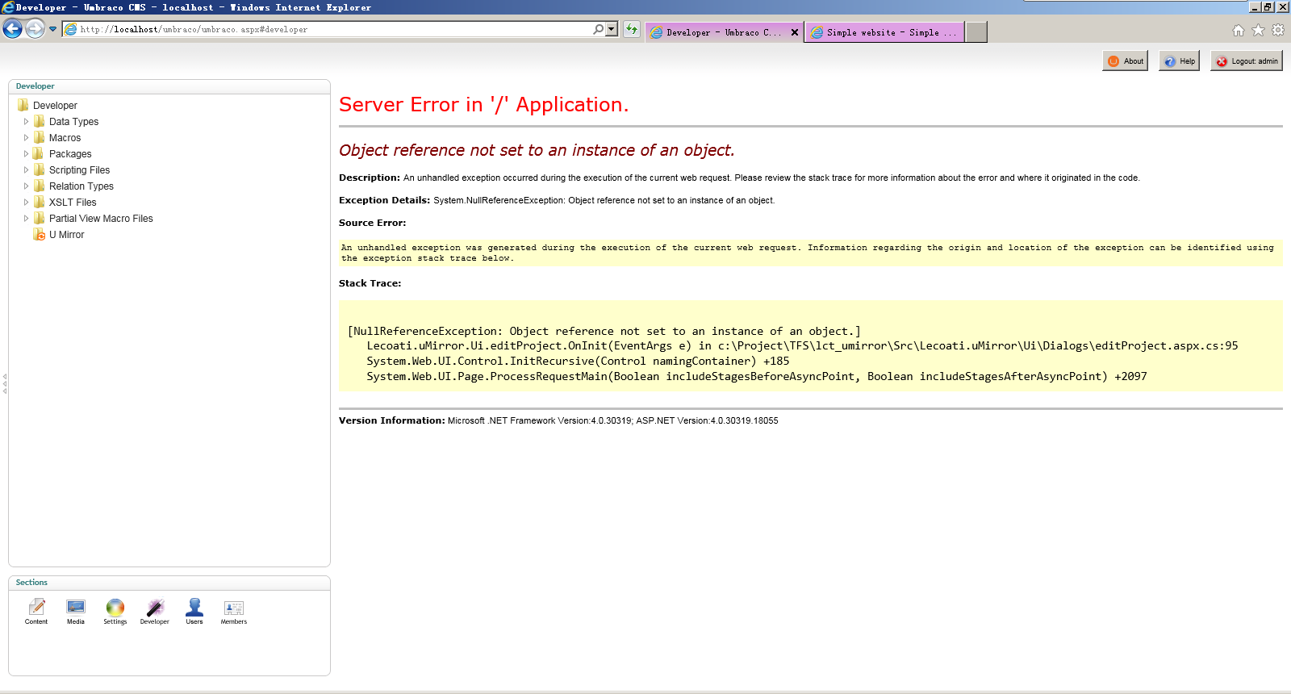Click the Developer panel header

point(169,86)
